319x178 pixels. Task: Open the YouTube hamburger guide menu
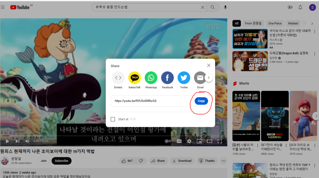click(x=3, y=8)
